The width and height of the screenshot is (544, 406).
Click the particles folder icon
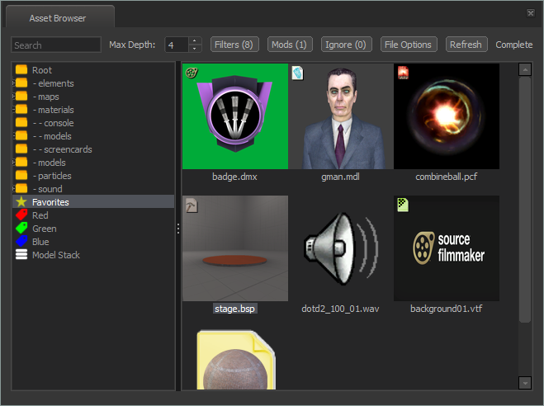click(x=21, y=176)
